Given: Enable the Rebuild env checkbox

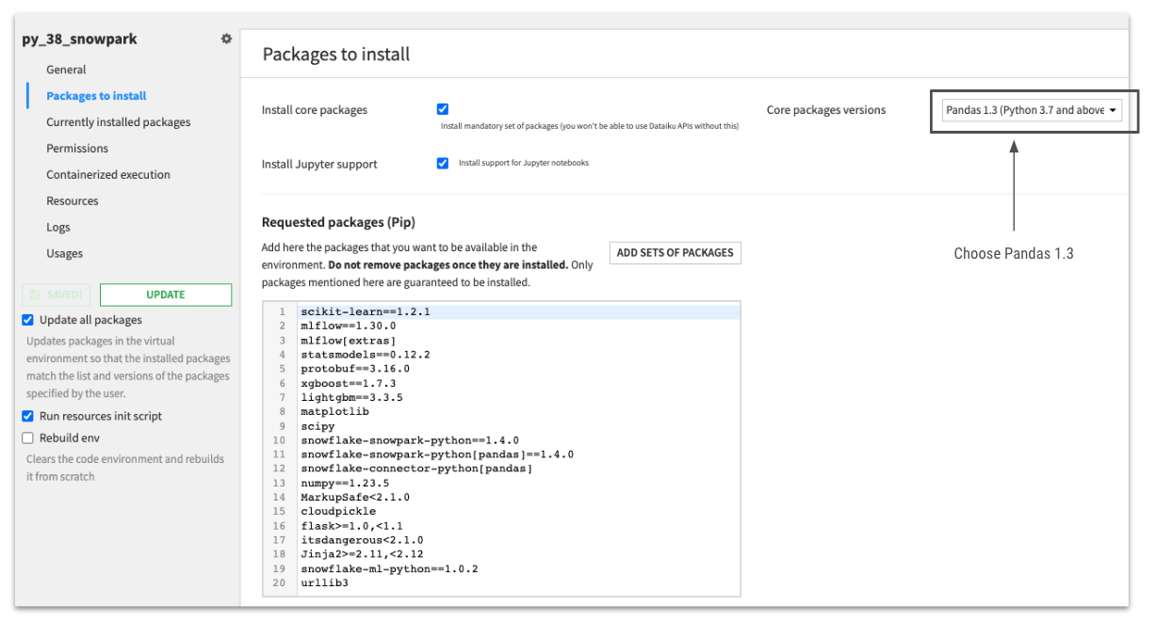Looking at the screenshot, I should (x=29, y=437).
